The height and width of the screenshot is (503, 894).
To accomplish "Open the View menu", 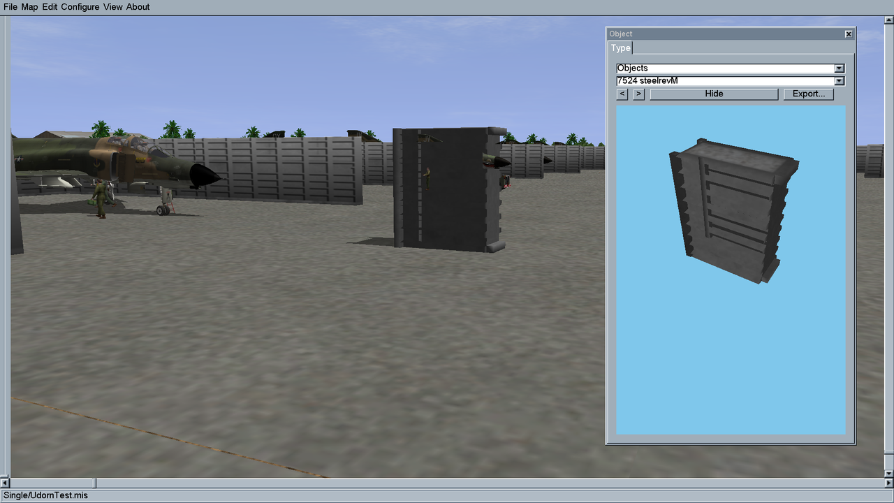I will point(113,7).
